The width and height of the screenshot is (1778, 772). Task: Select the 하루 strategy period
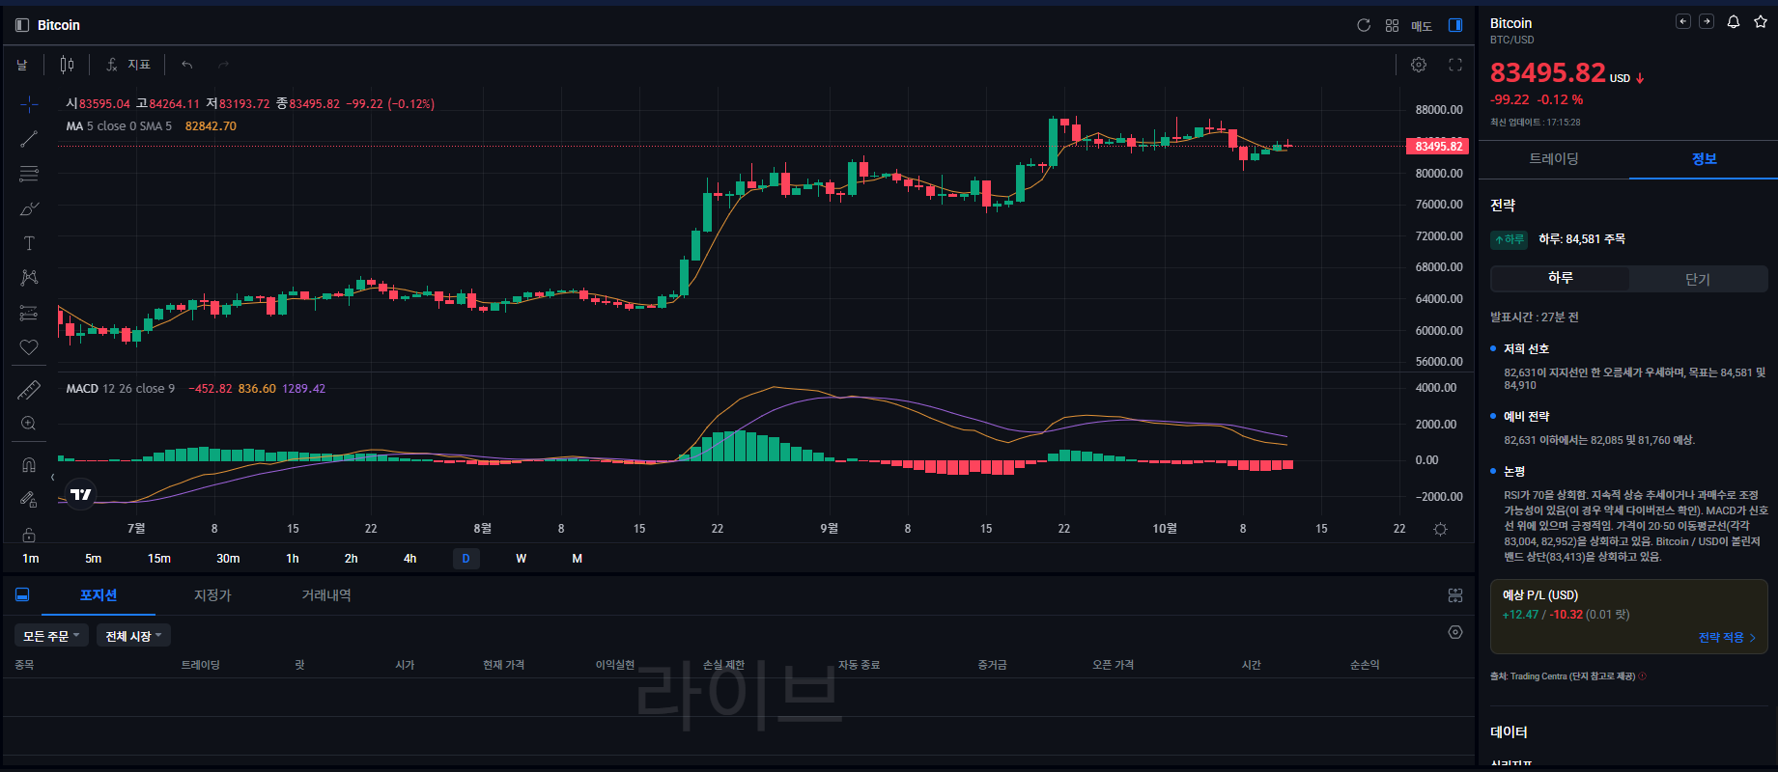pos(1561,278)
